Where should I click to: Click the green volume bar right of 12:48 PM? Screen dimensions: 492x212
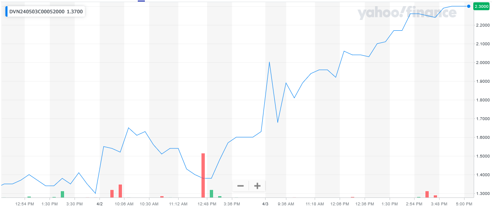tap(211, 193)
